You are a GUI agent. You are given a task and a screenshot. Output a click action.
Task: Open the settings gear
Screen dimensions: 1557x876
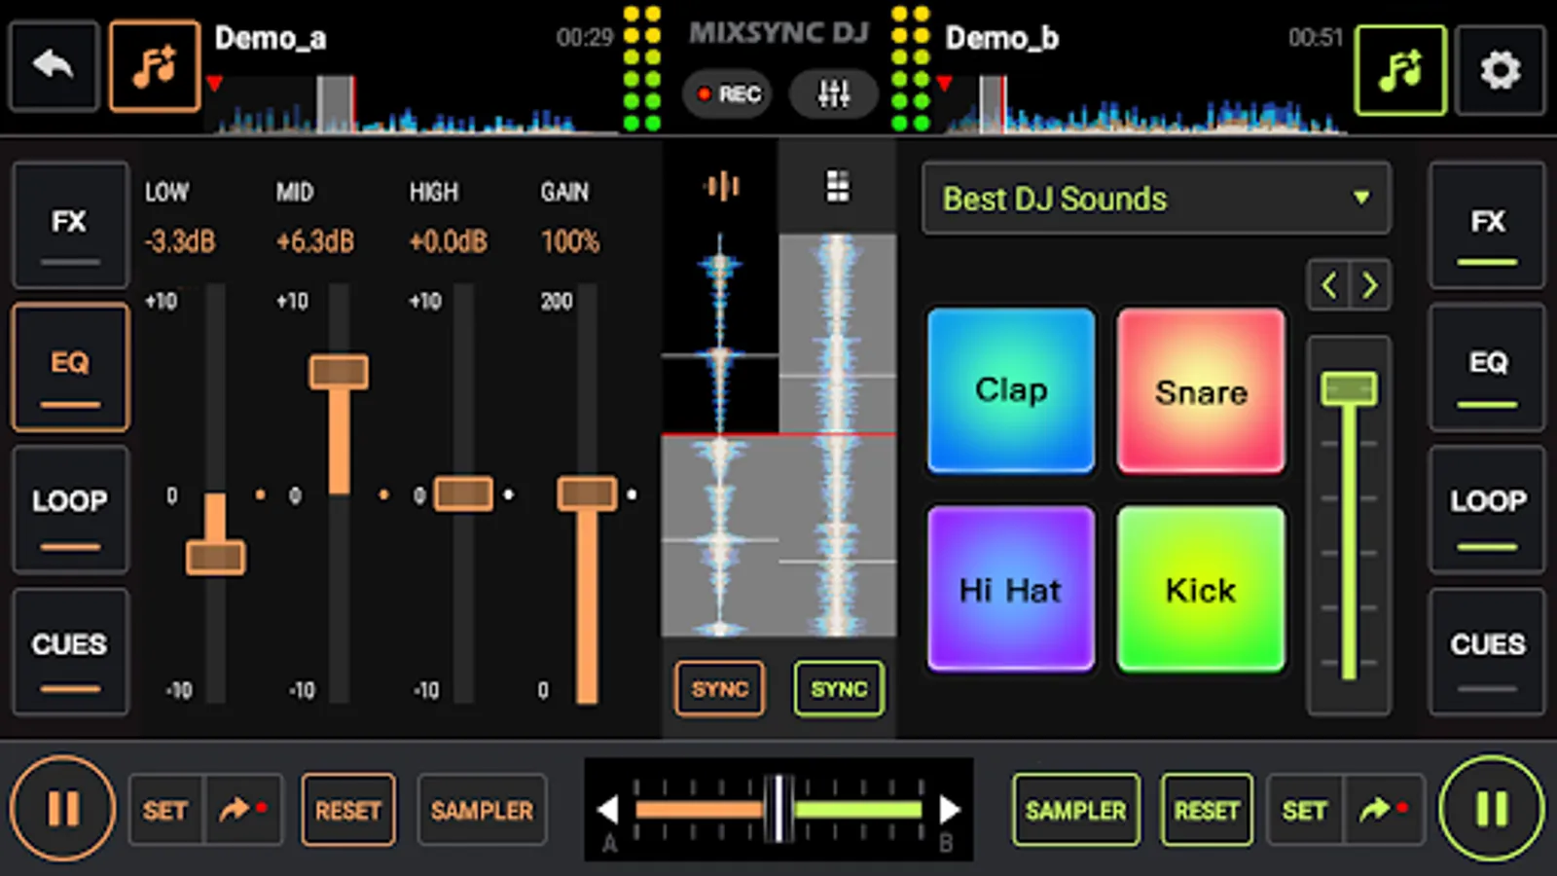point(1501,69)
